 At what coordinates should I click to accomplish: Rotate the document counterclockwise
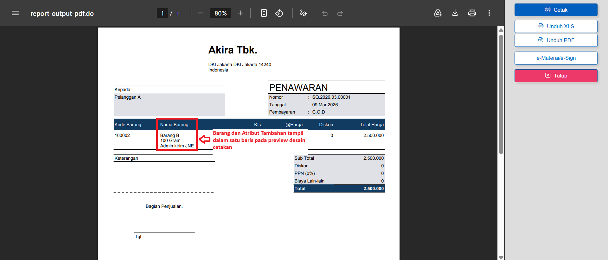coord(279,13)
